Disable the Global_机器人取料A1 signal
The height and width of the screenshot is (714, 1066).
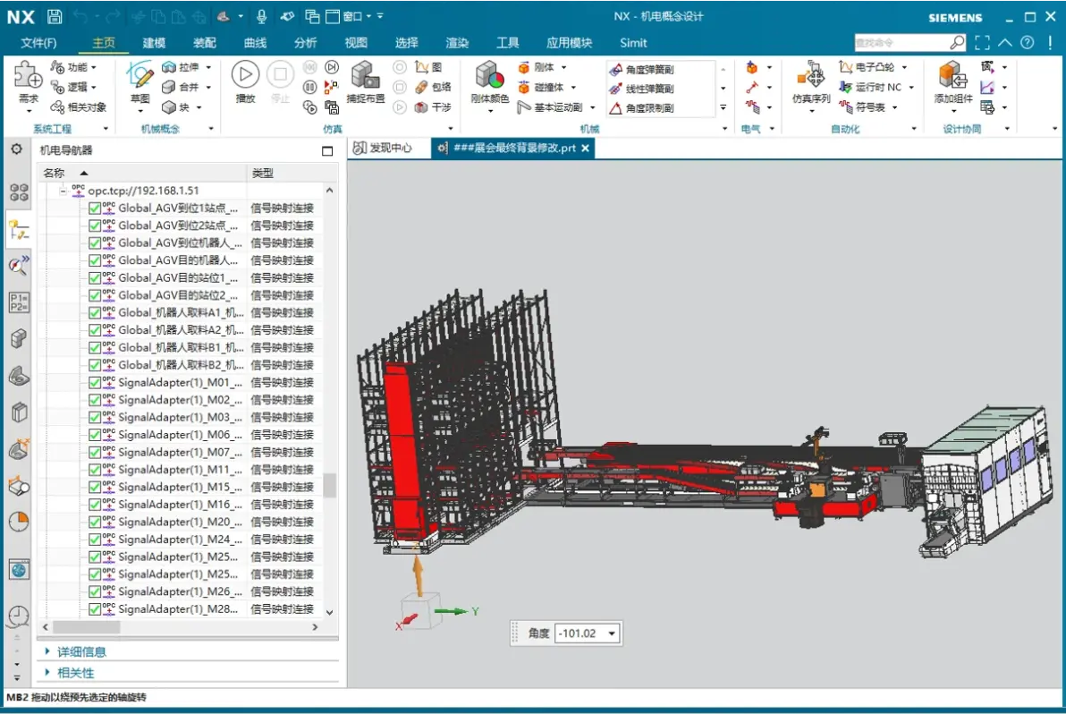pyautogui.click(x=95, y=312)
